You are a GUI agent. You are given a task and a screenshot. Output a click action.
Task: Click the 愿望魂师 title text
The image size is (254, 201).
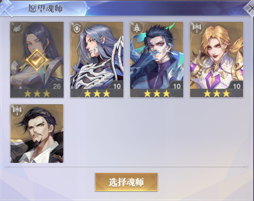[x=45, y=8]
